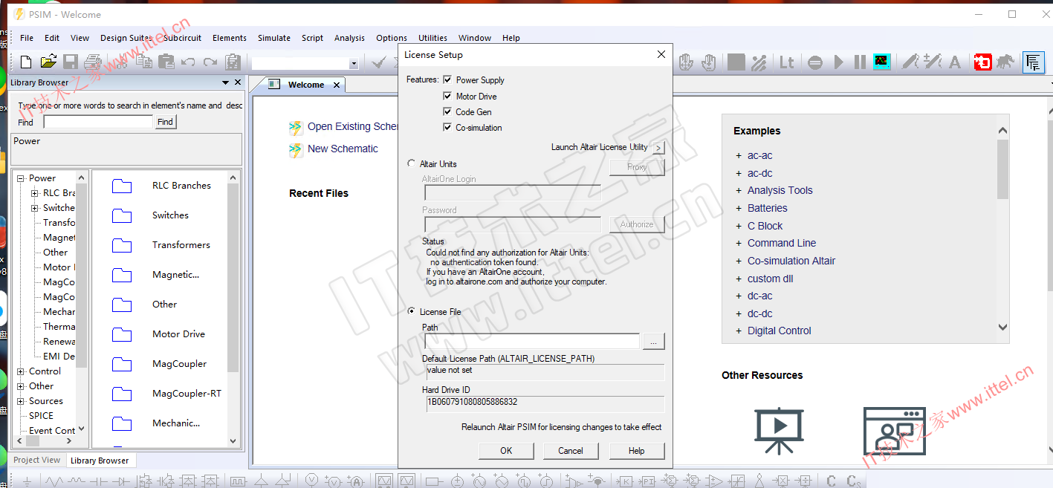Close the Welcome tab

pyautogui.click(x=337, y=85)
